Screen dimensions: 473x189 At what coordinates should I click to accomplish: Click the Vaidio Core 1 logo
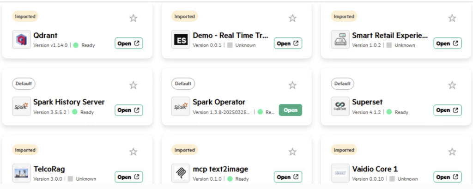tap(340, 173)
